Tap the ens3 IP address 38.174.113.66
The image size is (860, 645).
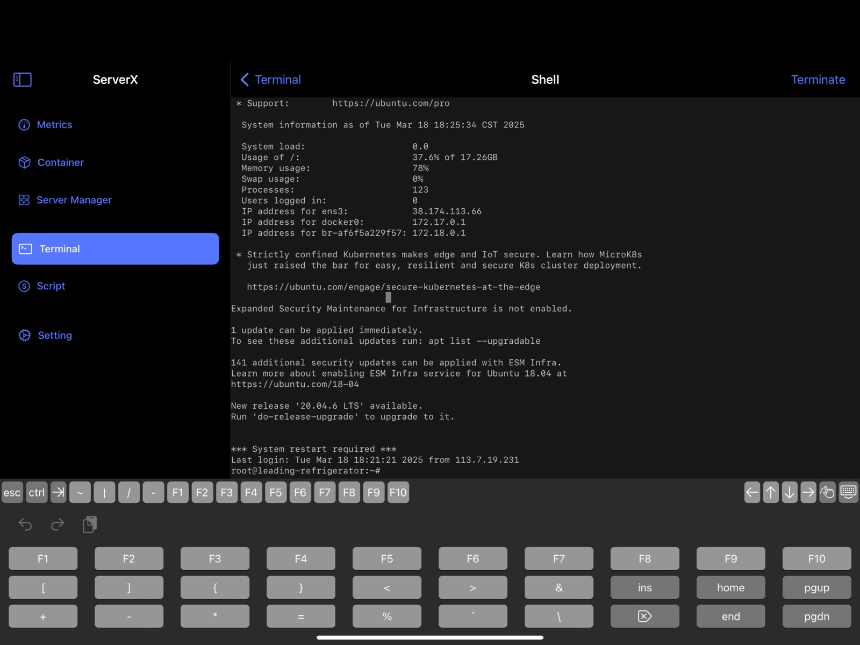[447, 211]
